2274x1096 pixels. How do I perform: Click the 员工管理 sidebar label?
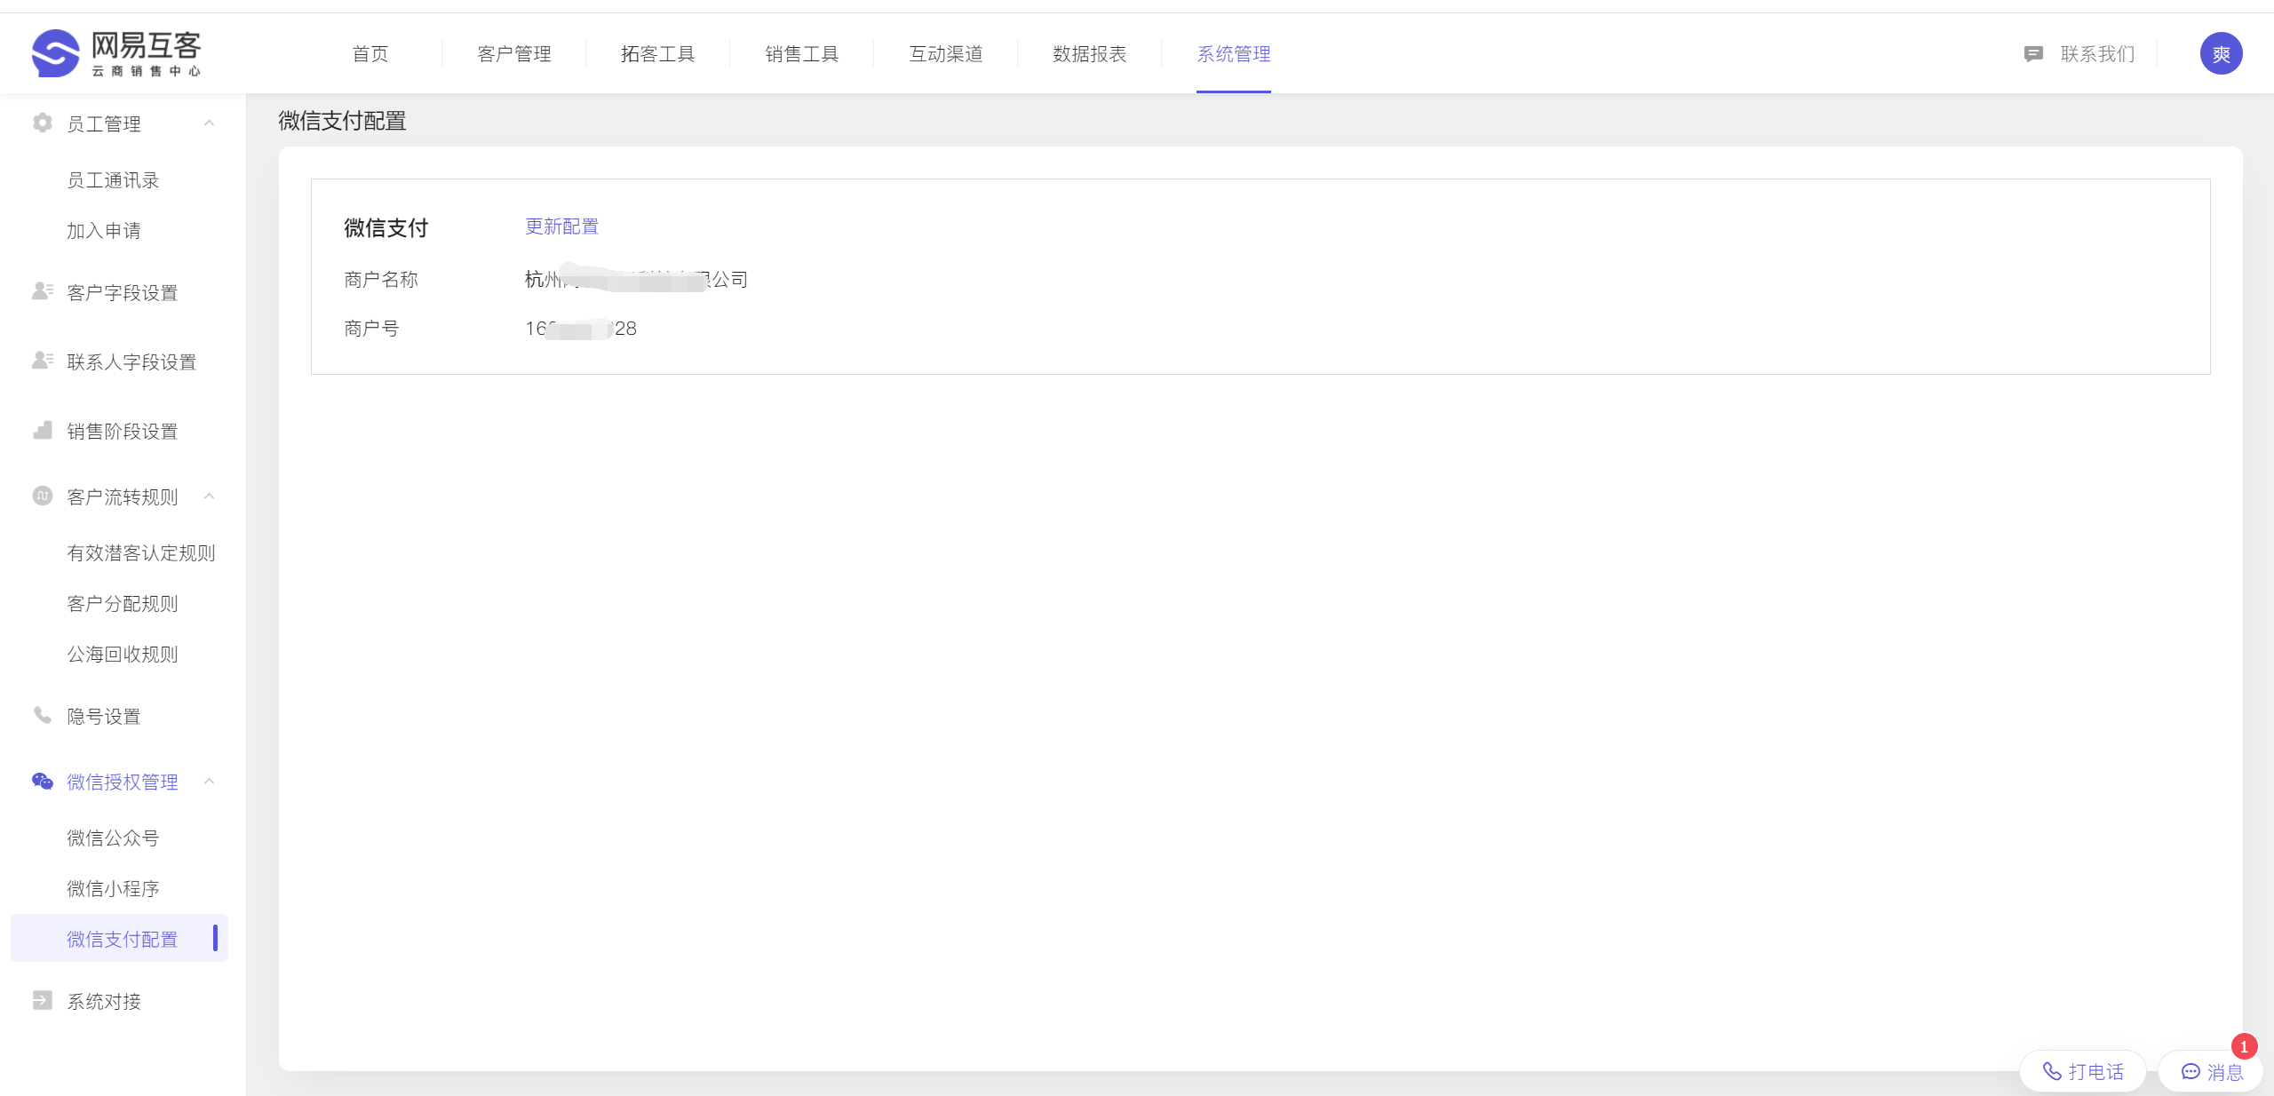(x=104, y=124)
